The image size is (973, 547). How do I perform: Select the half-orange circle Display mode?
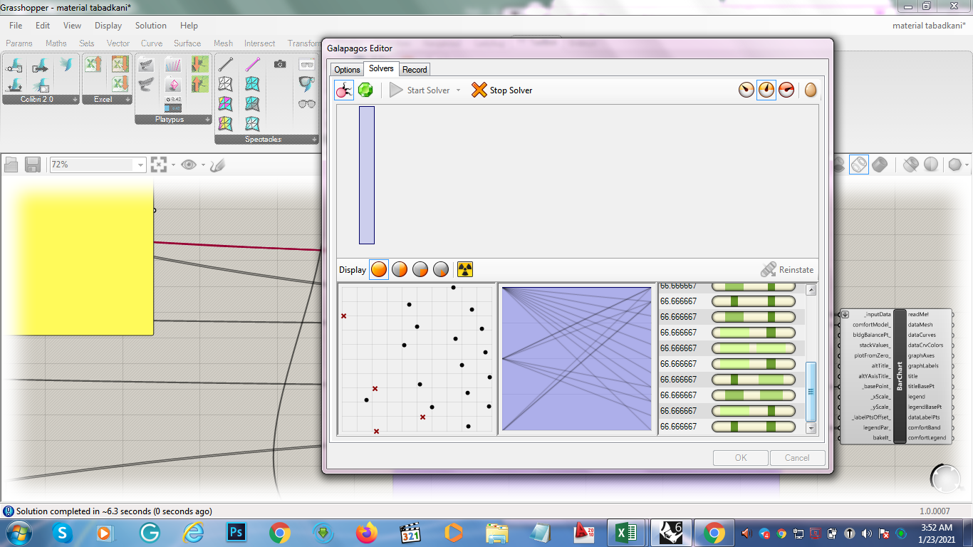[x=400, y=269]
